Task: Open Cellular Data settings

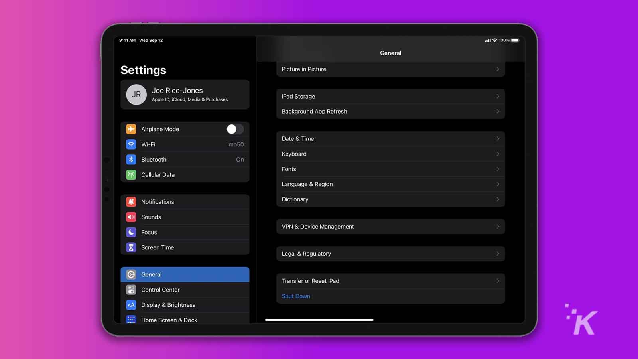Action: click(x=185, y=175)
